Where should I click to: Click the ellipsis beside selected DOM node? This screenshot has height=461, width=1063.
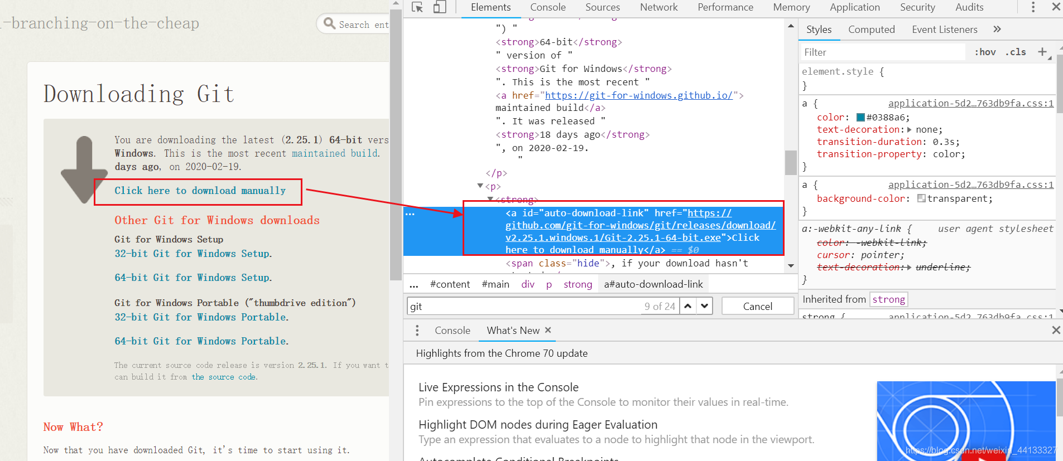pyautogui.click(x=410, y=213)
